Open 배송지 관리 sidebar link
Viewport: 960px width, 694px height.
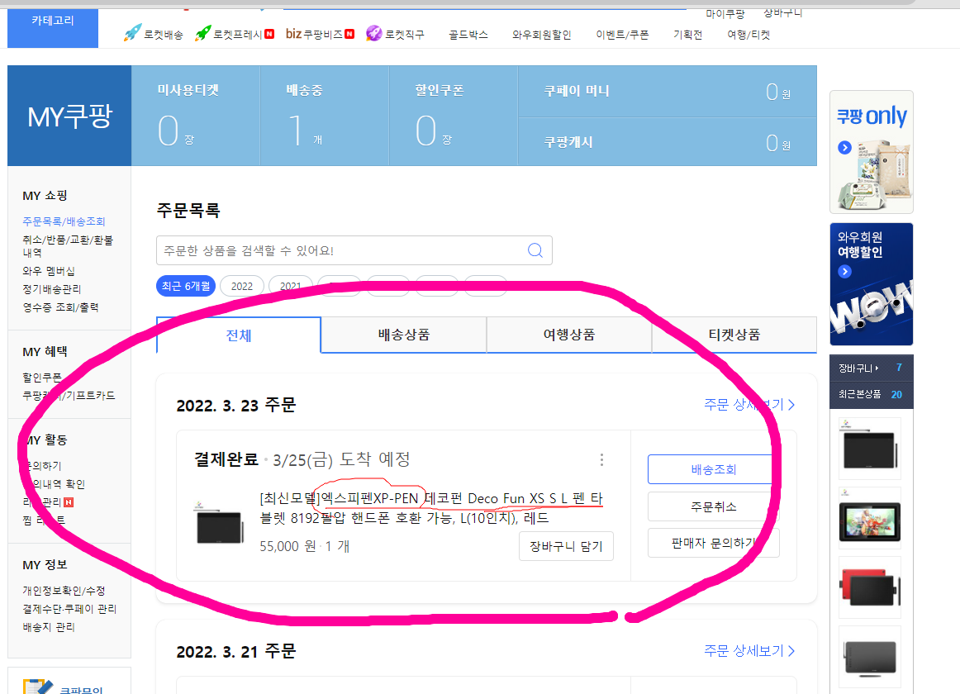49,627
